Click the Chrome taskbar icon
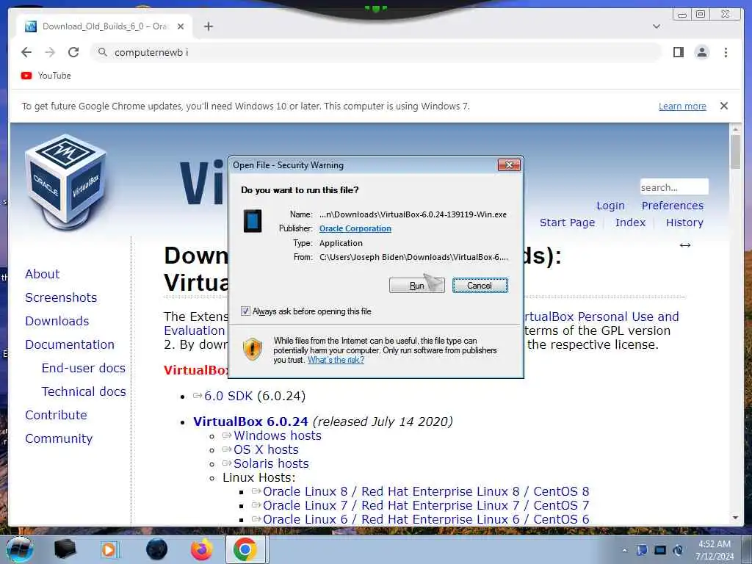The height and width of the screenshot is (564, 752). coord(245,549)
